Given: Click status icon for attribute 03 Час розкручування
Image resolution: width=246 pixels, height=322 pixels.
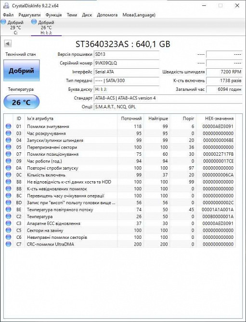Looking at the screenshot, I should 9,133.
